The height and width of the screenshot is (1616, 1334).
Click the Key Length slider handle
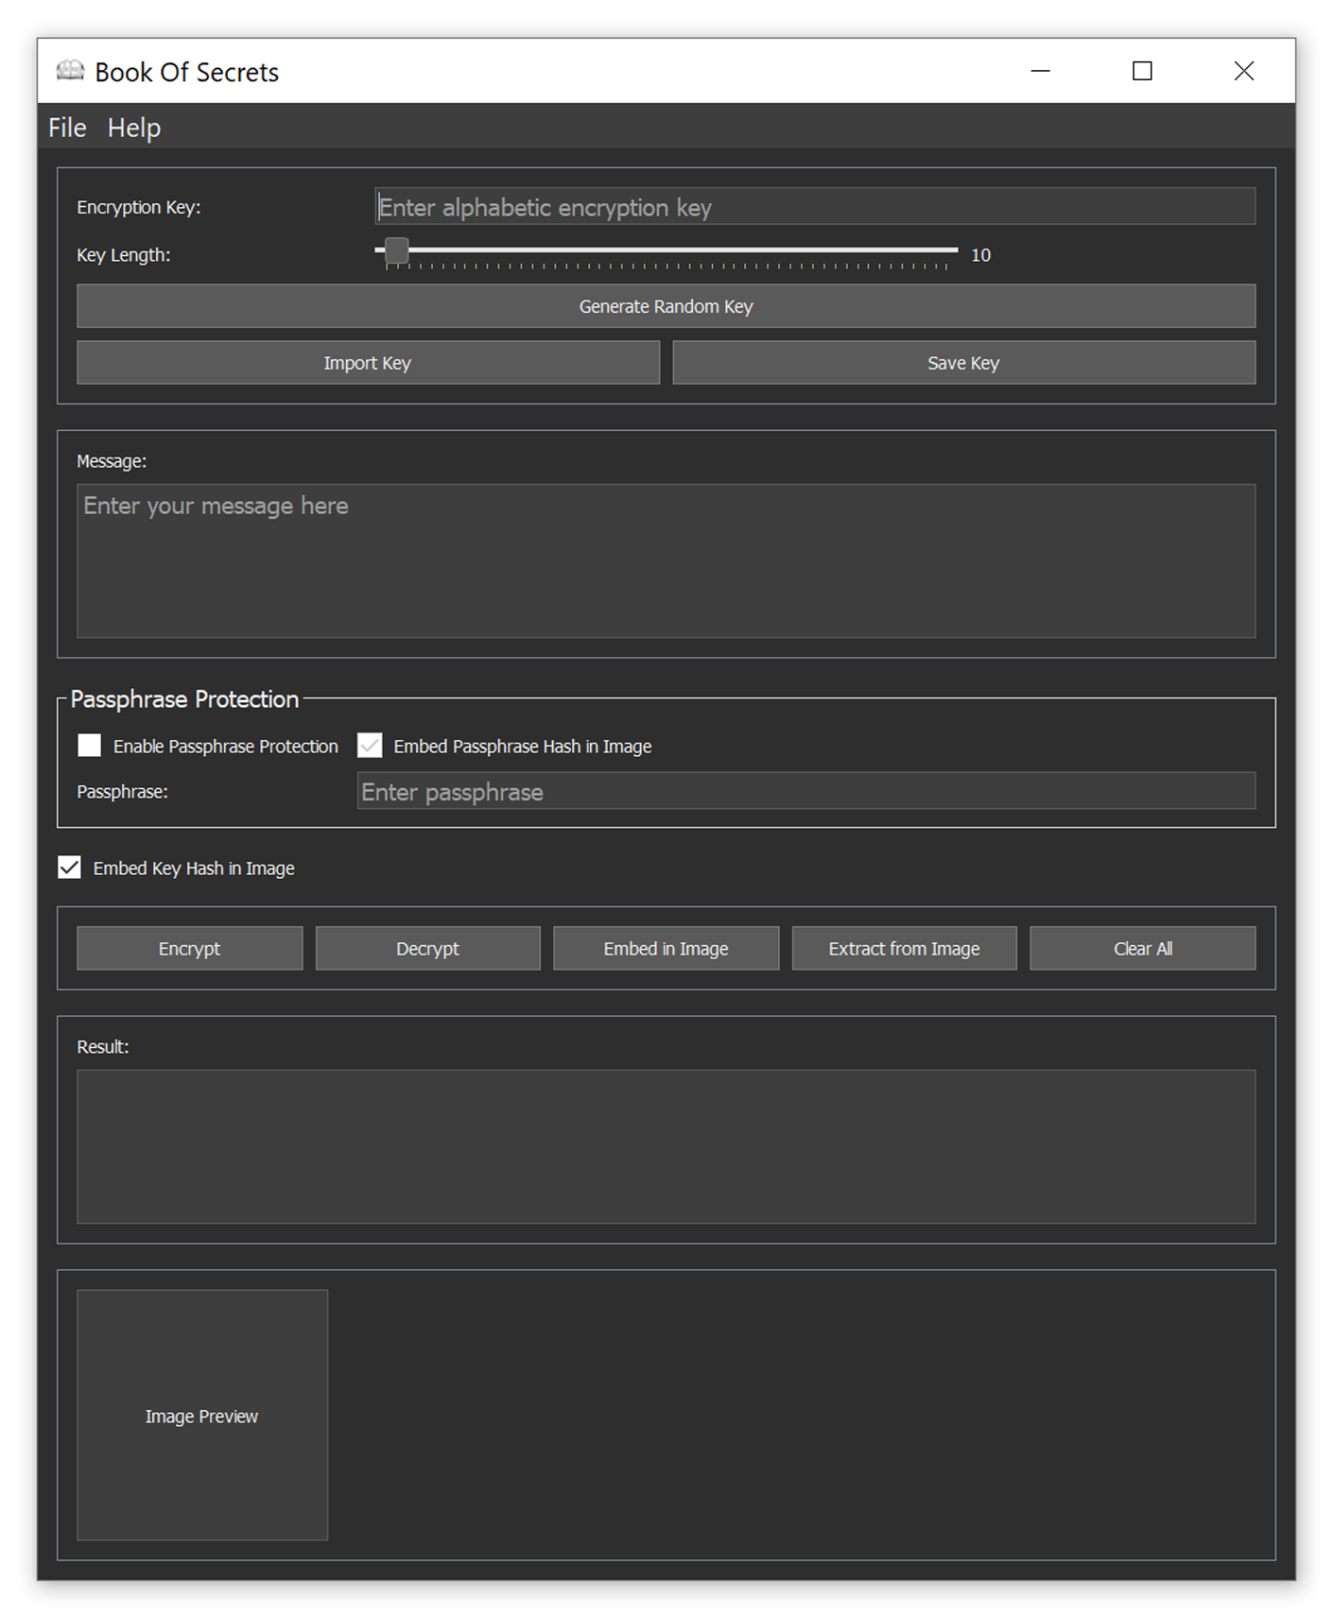coord(396,250)
